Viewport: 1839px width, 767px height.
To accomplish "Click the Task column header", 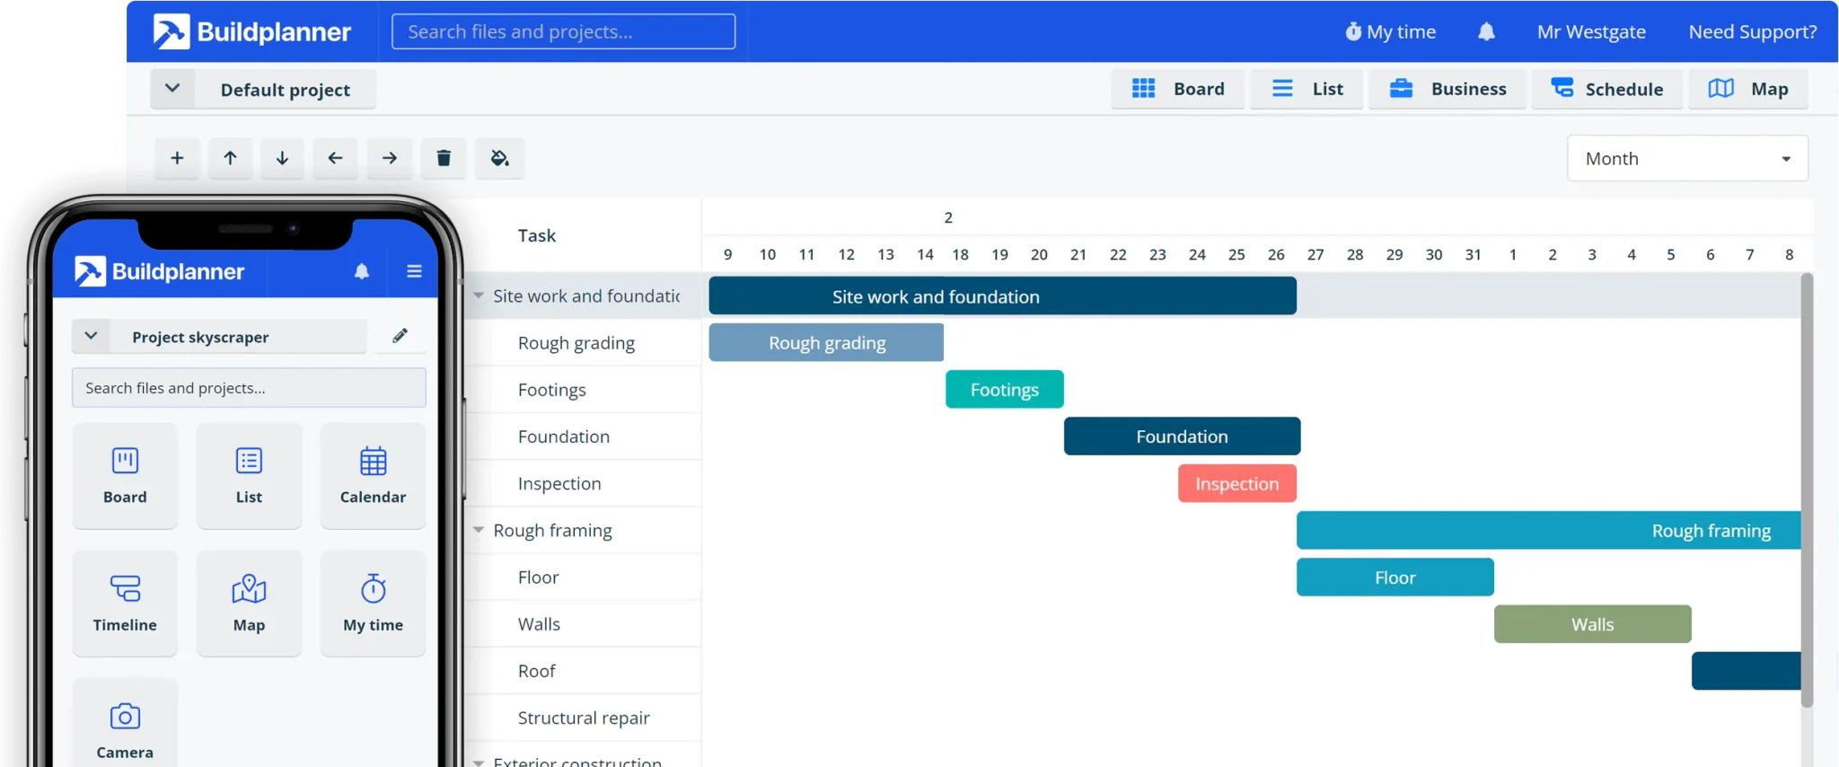I will click(x=537, y=235).
